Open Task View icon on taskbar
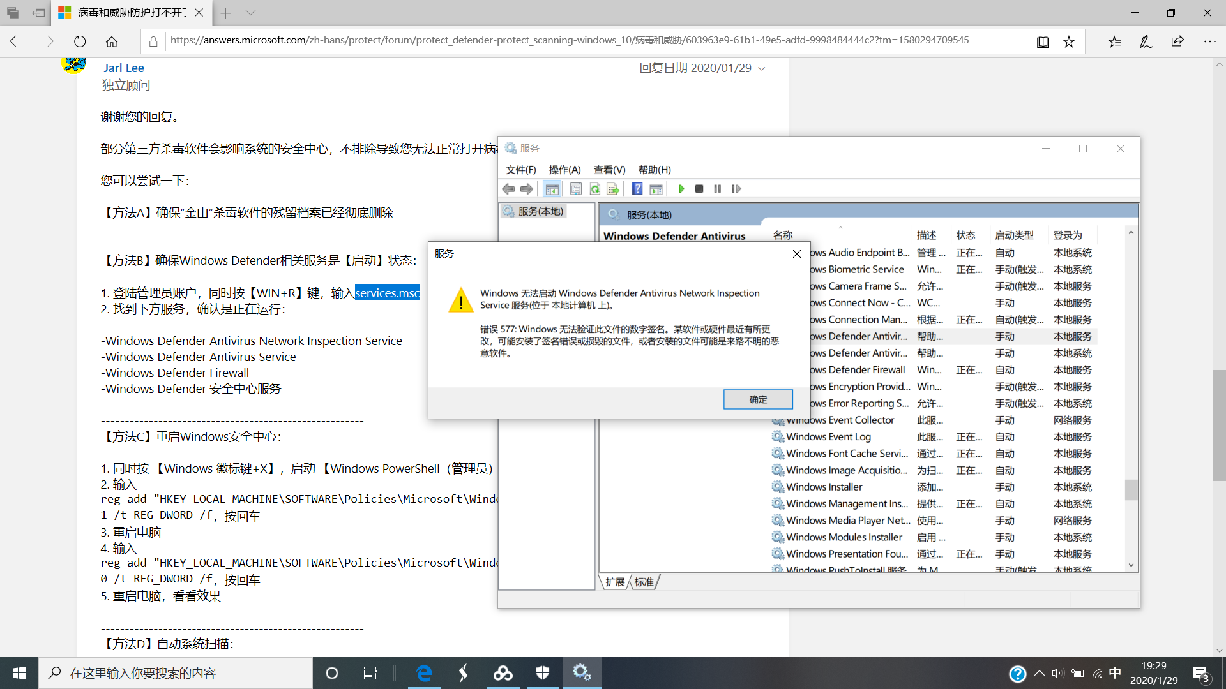Viewport: 1226px width, 689px height. pos(370,673)
